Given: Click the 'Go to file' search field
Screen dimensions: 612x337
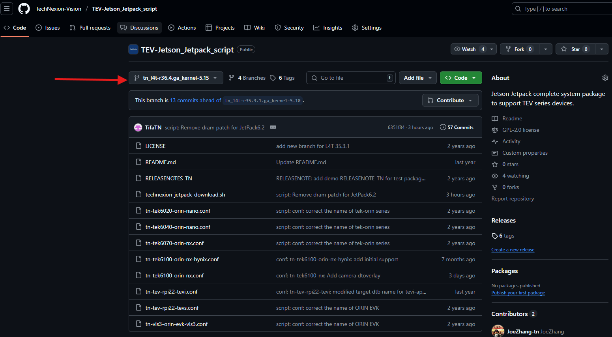Looking at the screenshot, I should pyautogui.click(x=351, y=78).
